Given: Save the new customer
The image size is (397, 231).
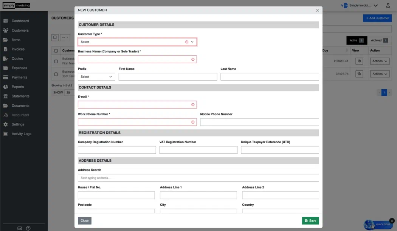Looking at the screenshot, I should (x=310, y=220).
